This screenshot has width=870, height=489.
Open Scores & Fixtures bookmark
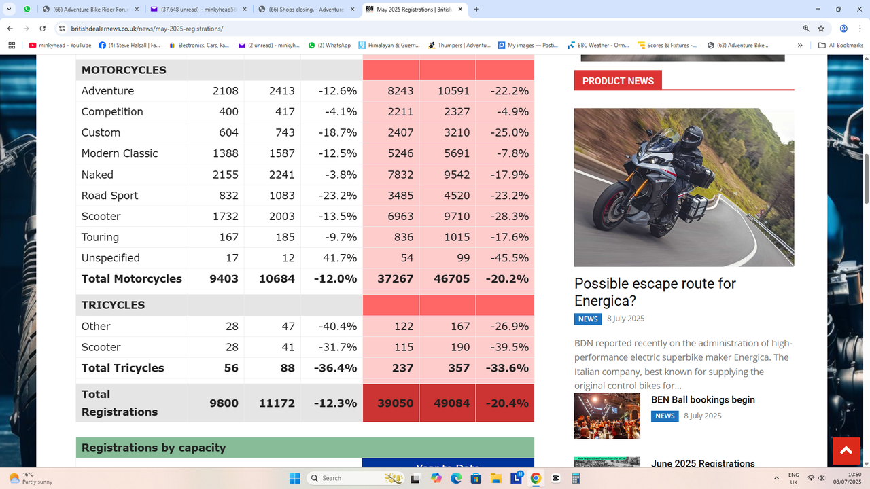[x=667, y=46]
